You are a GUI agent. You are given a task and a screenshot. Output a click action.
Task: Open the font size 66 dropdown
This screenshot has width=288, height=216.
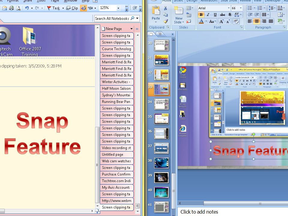pos(241,8)
